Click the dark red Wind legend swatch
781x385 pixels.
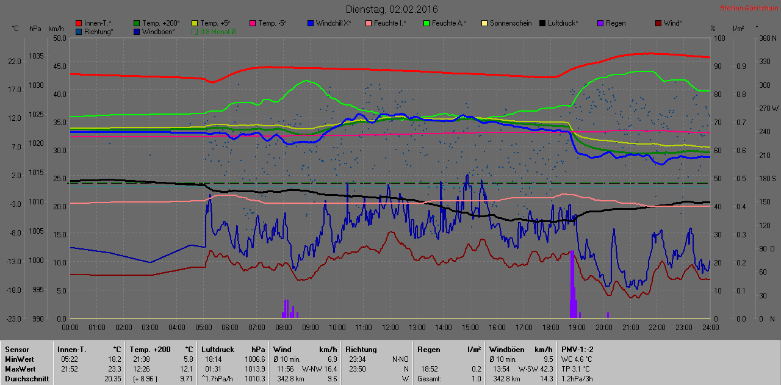[x=658, y=23]
